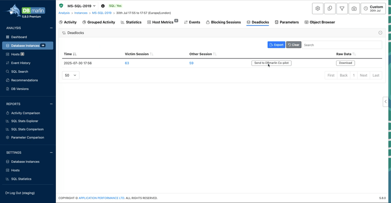Click Send to DBmarlin Co-pilot button
This screenshot has height=203, width=391.
[x=271, y=63]
